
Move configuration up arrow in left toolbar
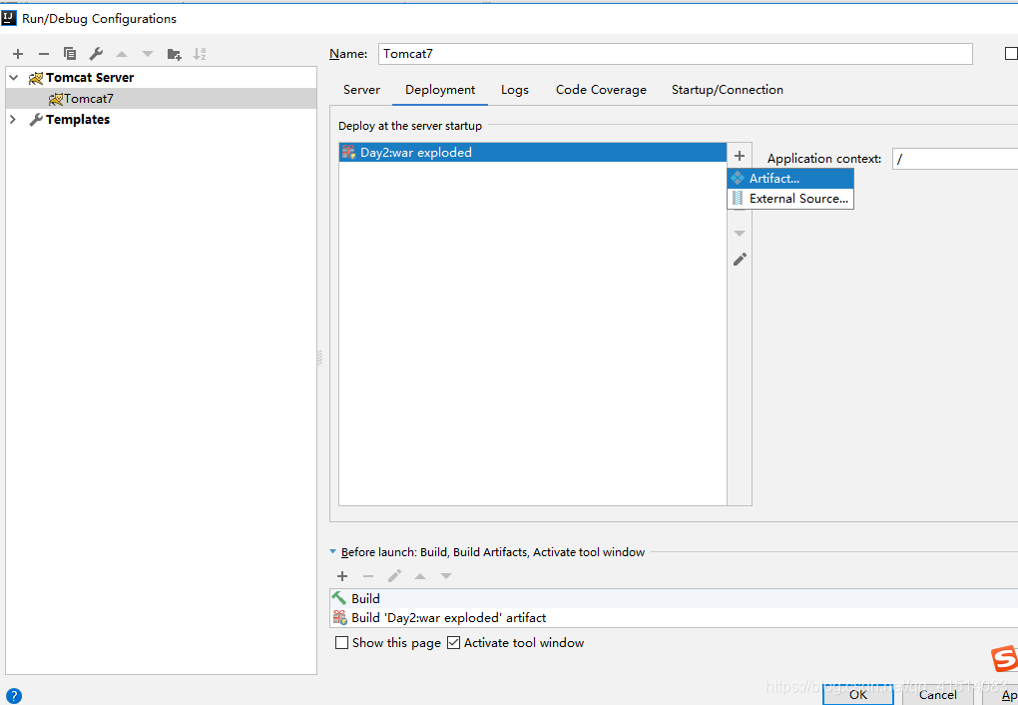122,54
